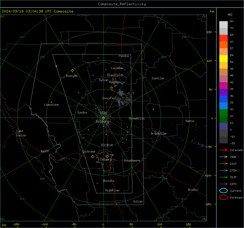This screenshot has width=244, height=228.
Task: Click the ThreeHills town label
Action: 136,118
